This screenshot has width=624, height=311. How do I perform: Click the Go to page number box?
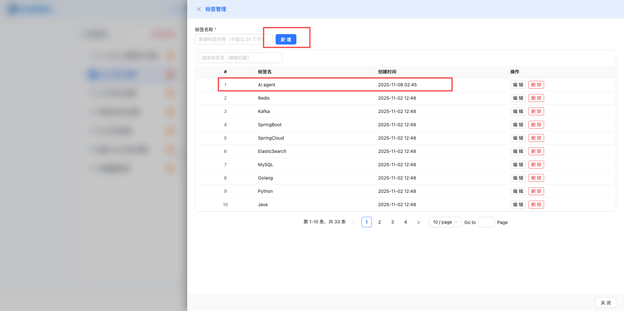pyautogui.click(x=486, y=222)
